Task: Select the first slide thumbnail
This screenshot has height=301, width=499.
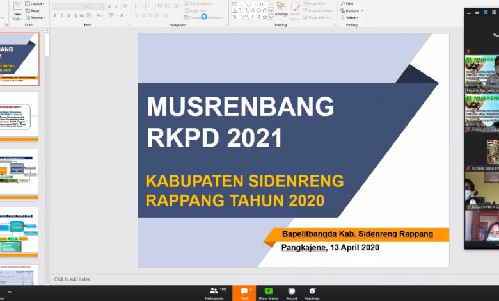Action: (19, 58)
